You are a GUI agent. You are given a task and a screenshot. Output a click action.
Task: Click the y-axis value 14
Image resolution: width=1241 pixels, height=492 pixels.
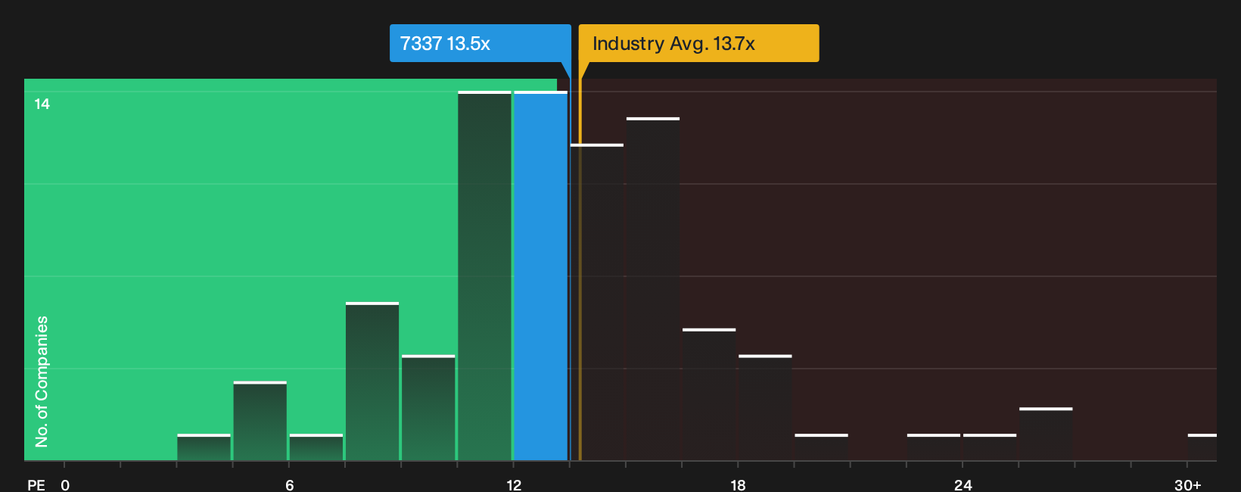[x=42, y=104]
